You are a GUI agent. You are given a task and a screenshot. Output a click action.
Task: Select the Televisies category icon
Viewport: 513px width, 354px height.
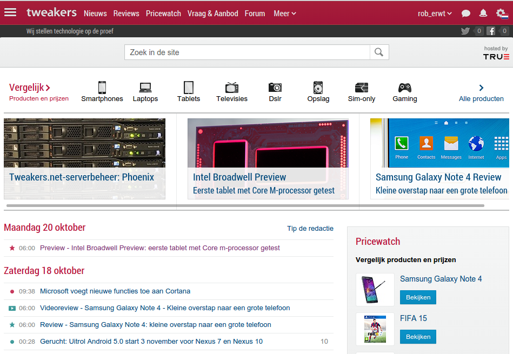coord(232,88)
